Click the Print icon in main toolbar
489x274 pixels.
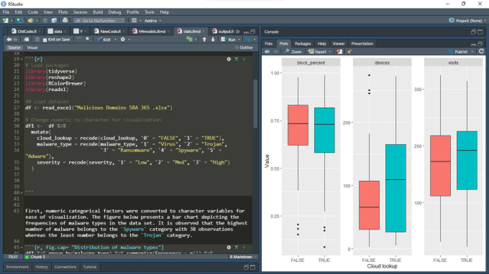click(65, 21)
